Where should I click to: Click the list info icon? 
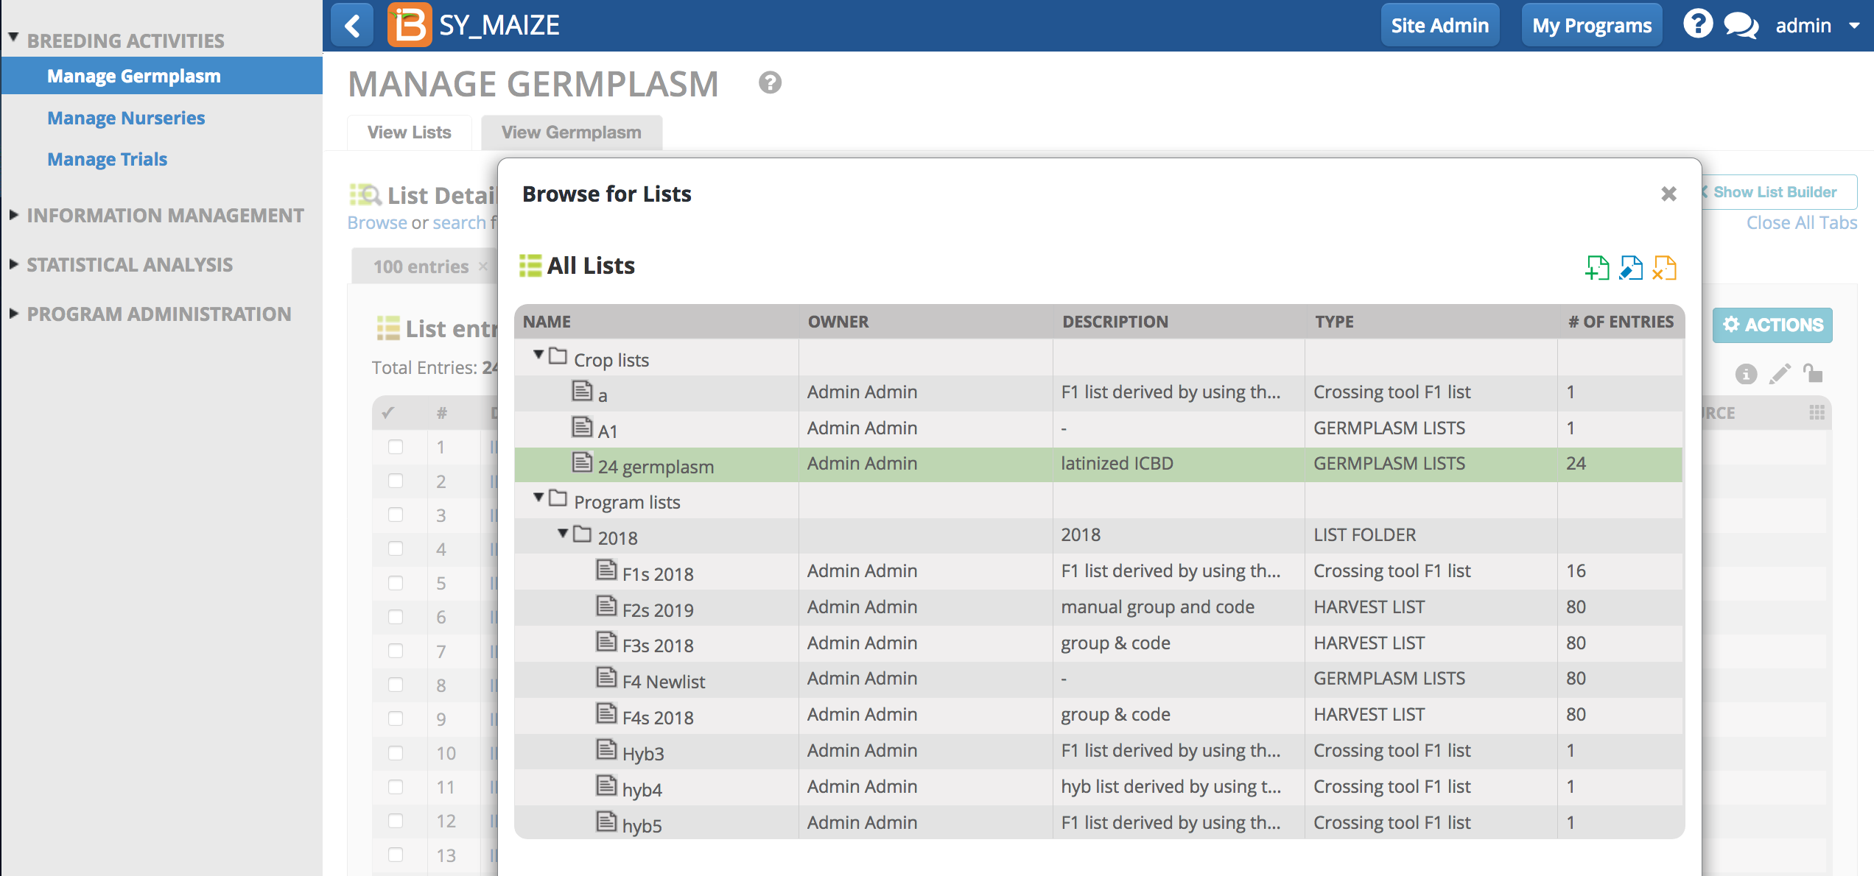[1746, 374]
